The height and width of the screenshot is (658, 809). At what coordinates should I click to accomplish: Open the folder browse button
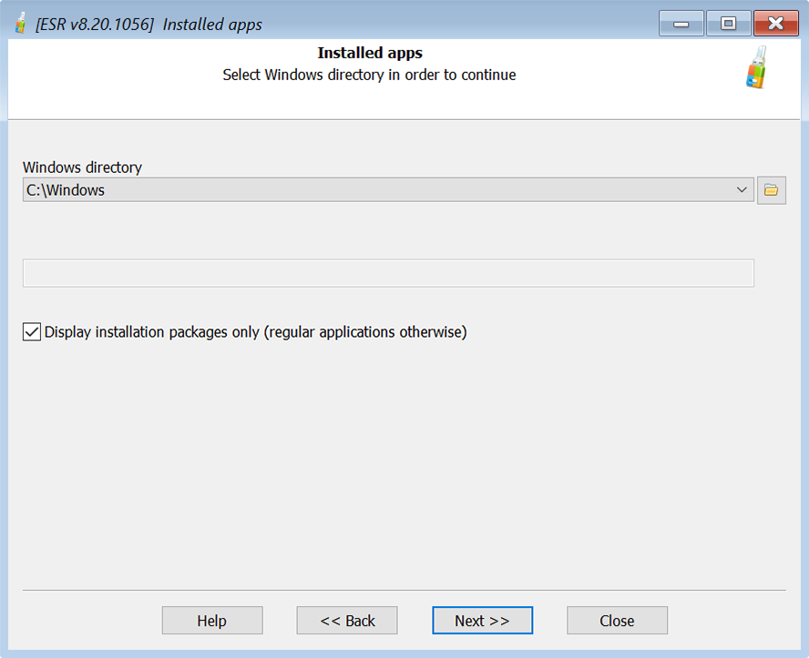pyautogui.click(x=771, y=190)
